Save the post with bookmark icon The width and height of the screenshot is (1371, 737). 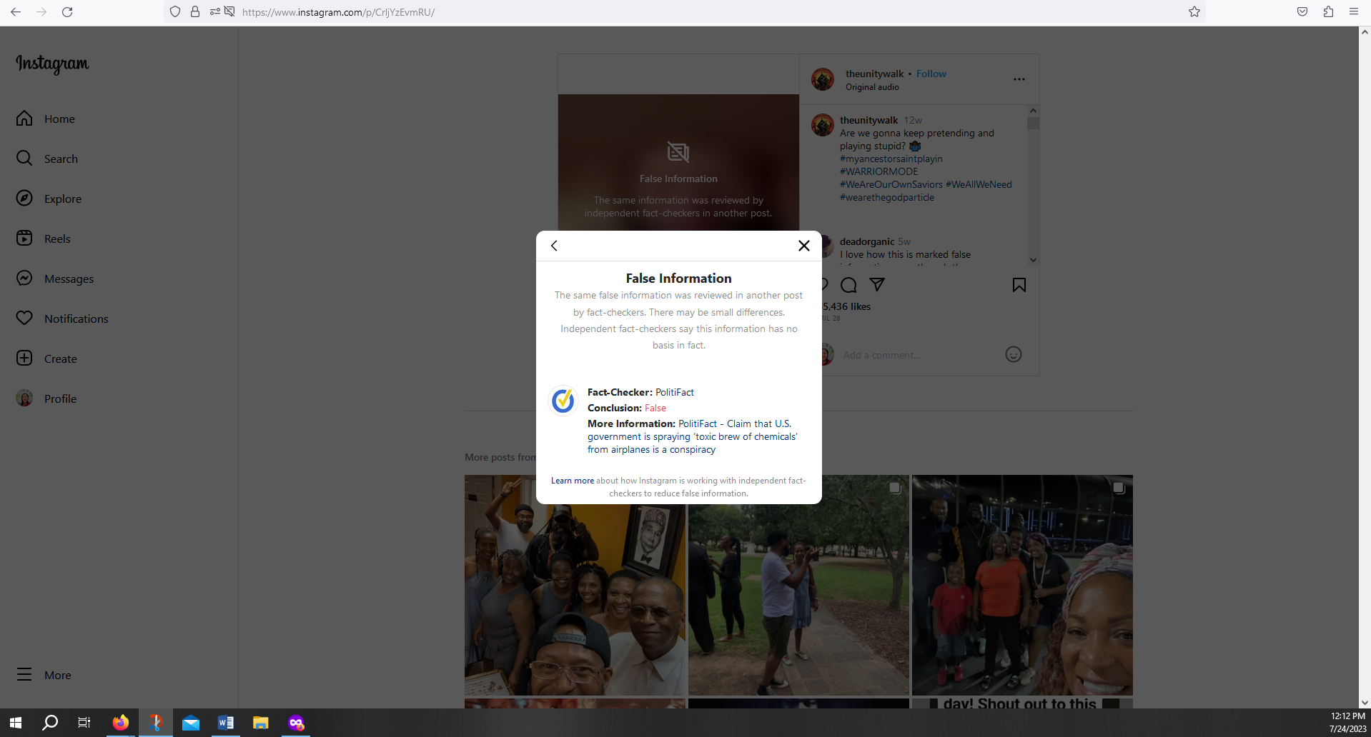click(x=1019, y=285)
